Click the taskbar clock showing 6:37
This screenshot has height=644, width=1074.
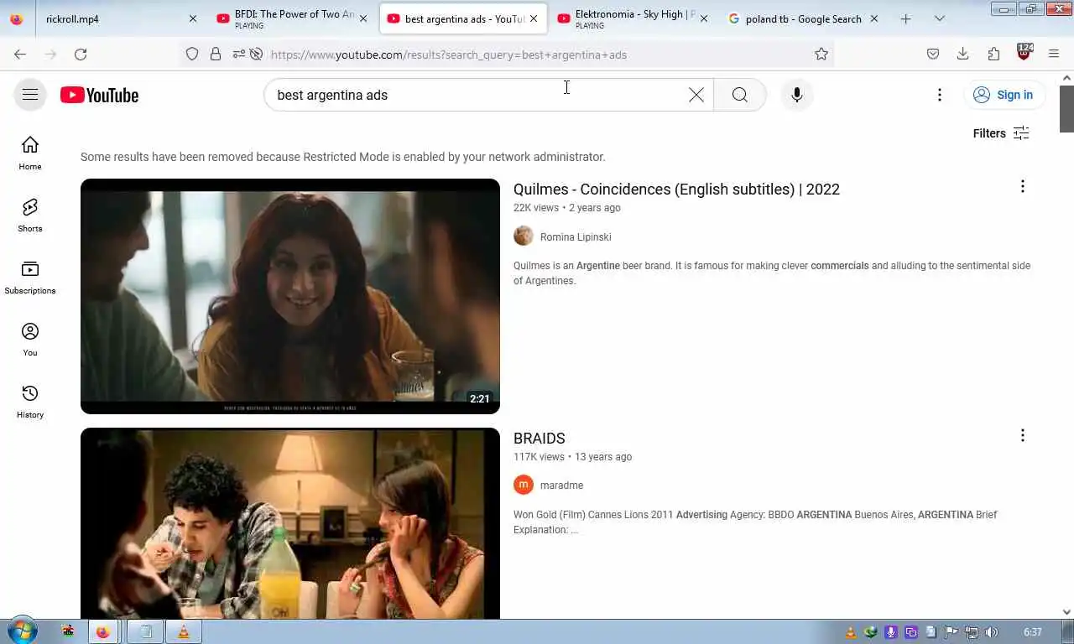click(1033, 632)
